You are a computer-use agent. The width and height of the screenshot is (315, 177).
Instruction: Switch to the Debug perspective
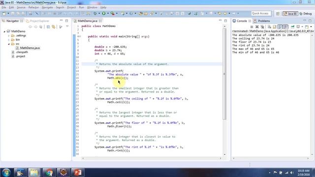point(306,14)
